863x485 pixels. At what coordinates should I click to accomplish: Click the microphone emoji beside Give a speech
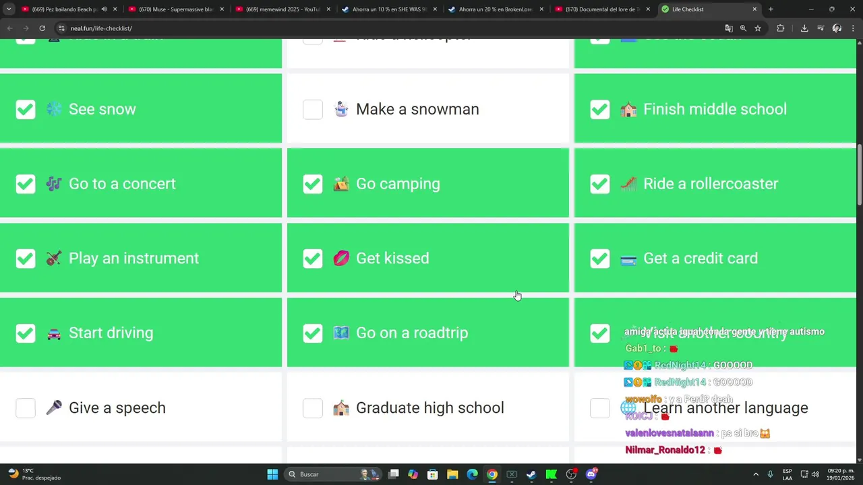coord(54,408)
